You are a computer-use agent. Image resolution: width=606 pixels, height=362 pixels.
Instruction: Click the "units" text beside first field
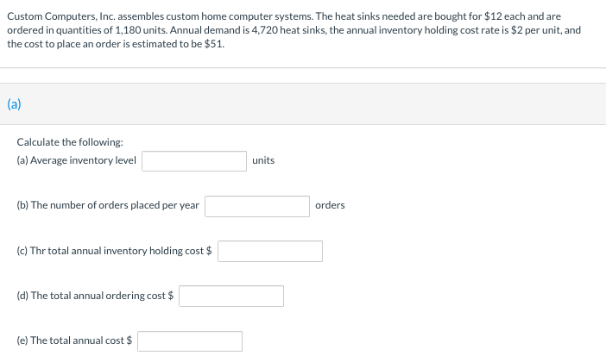tap(263, 161)
